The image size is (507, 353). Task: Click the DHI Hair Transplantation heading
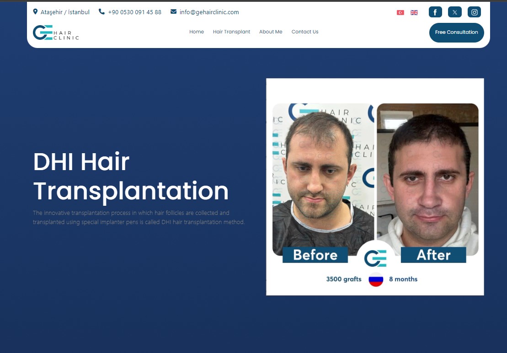pos(131,176)
